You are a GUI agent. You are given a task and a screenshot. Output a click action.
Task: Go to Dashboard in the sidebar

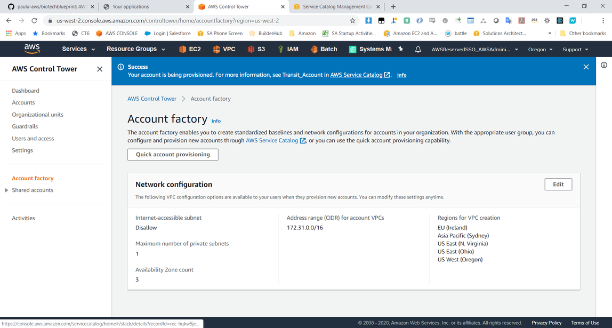tap(26, 91)
